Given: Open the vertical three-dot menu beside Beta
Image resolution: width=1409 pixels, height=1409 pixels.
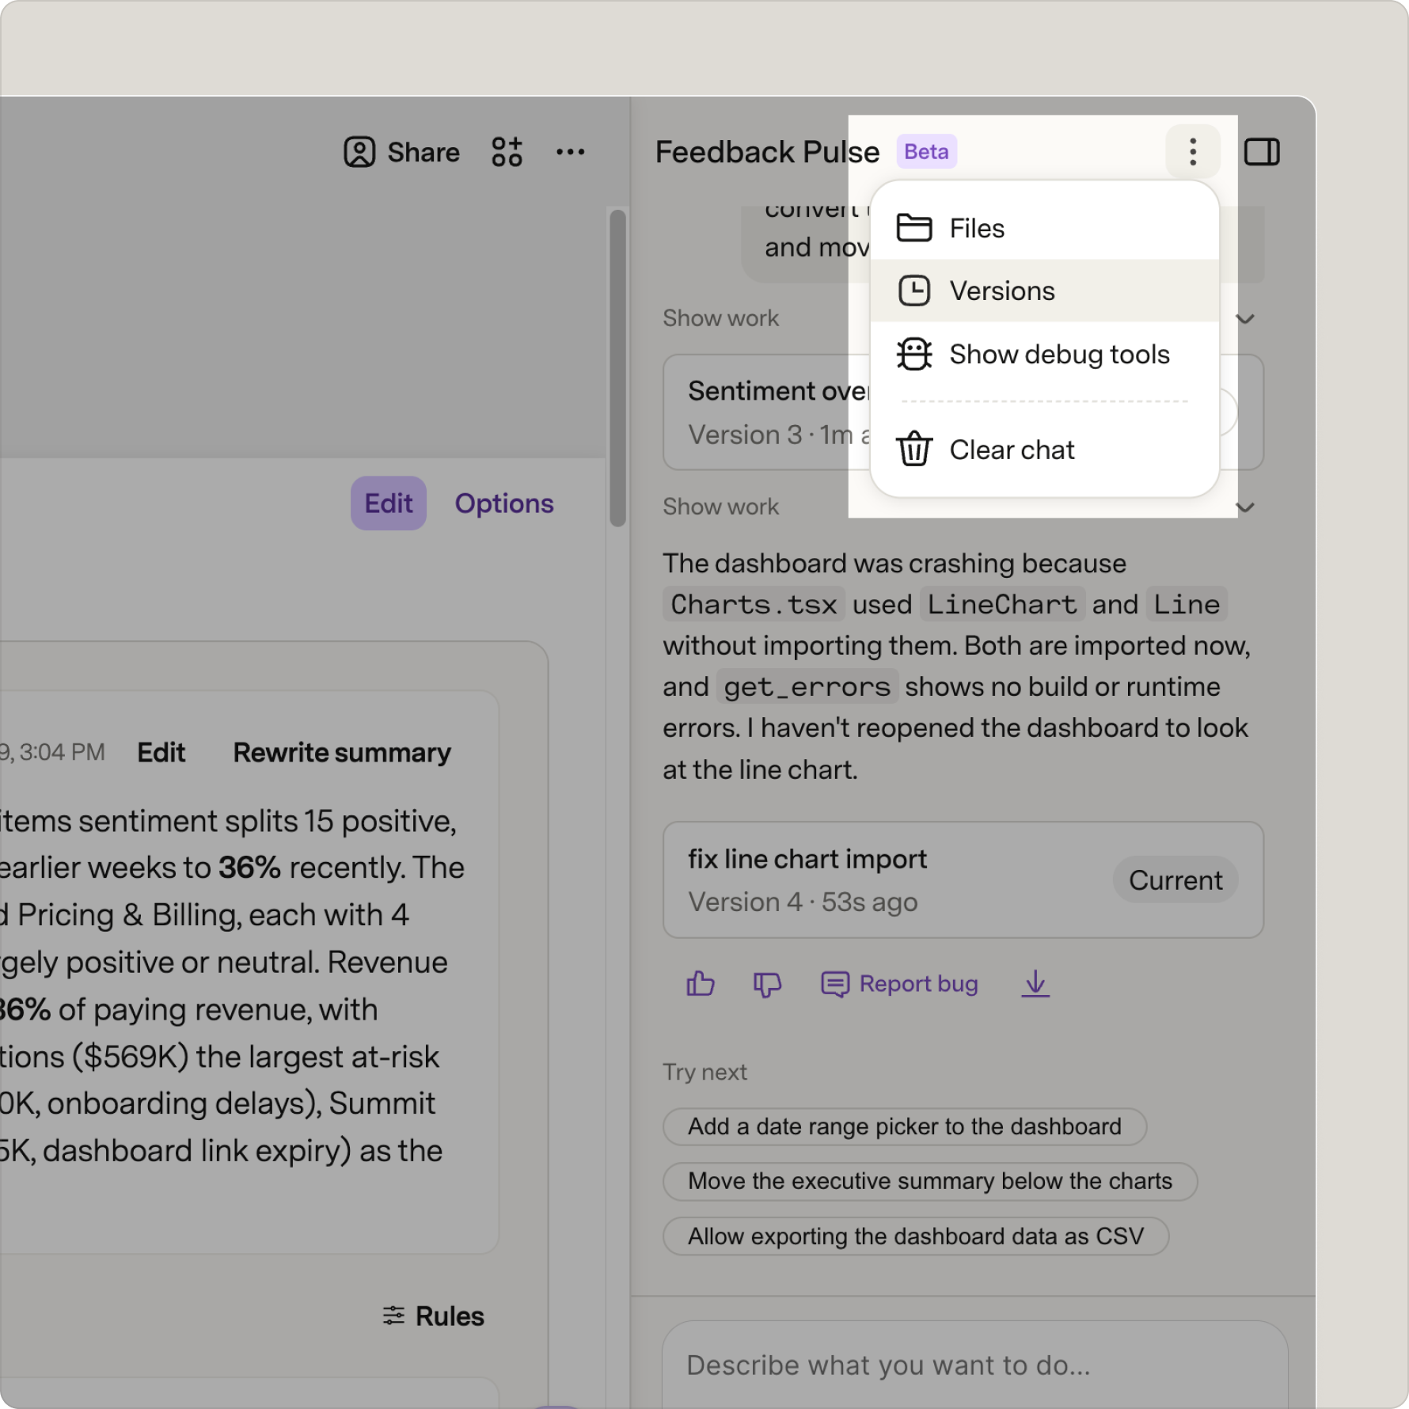Looking at the screenshot, I should pos(1192,151).
